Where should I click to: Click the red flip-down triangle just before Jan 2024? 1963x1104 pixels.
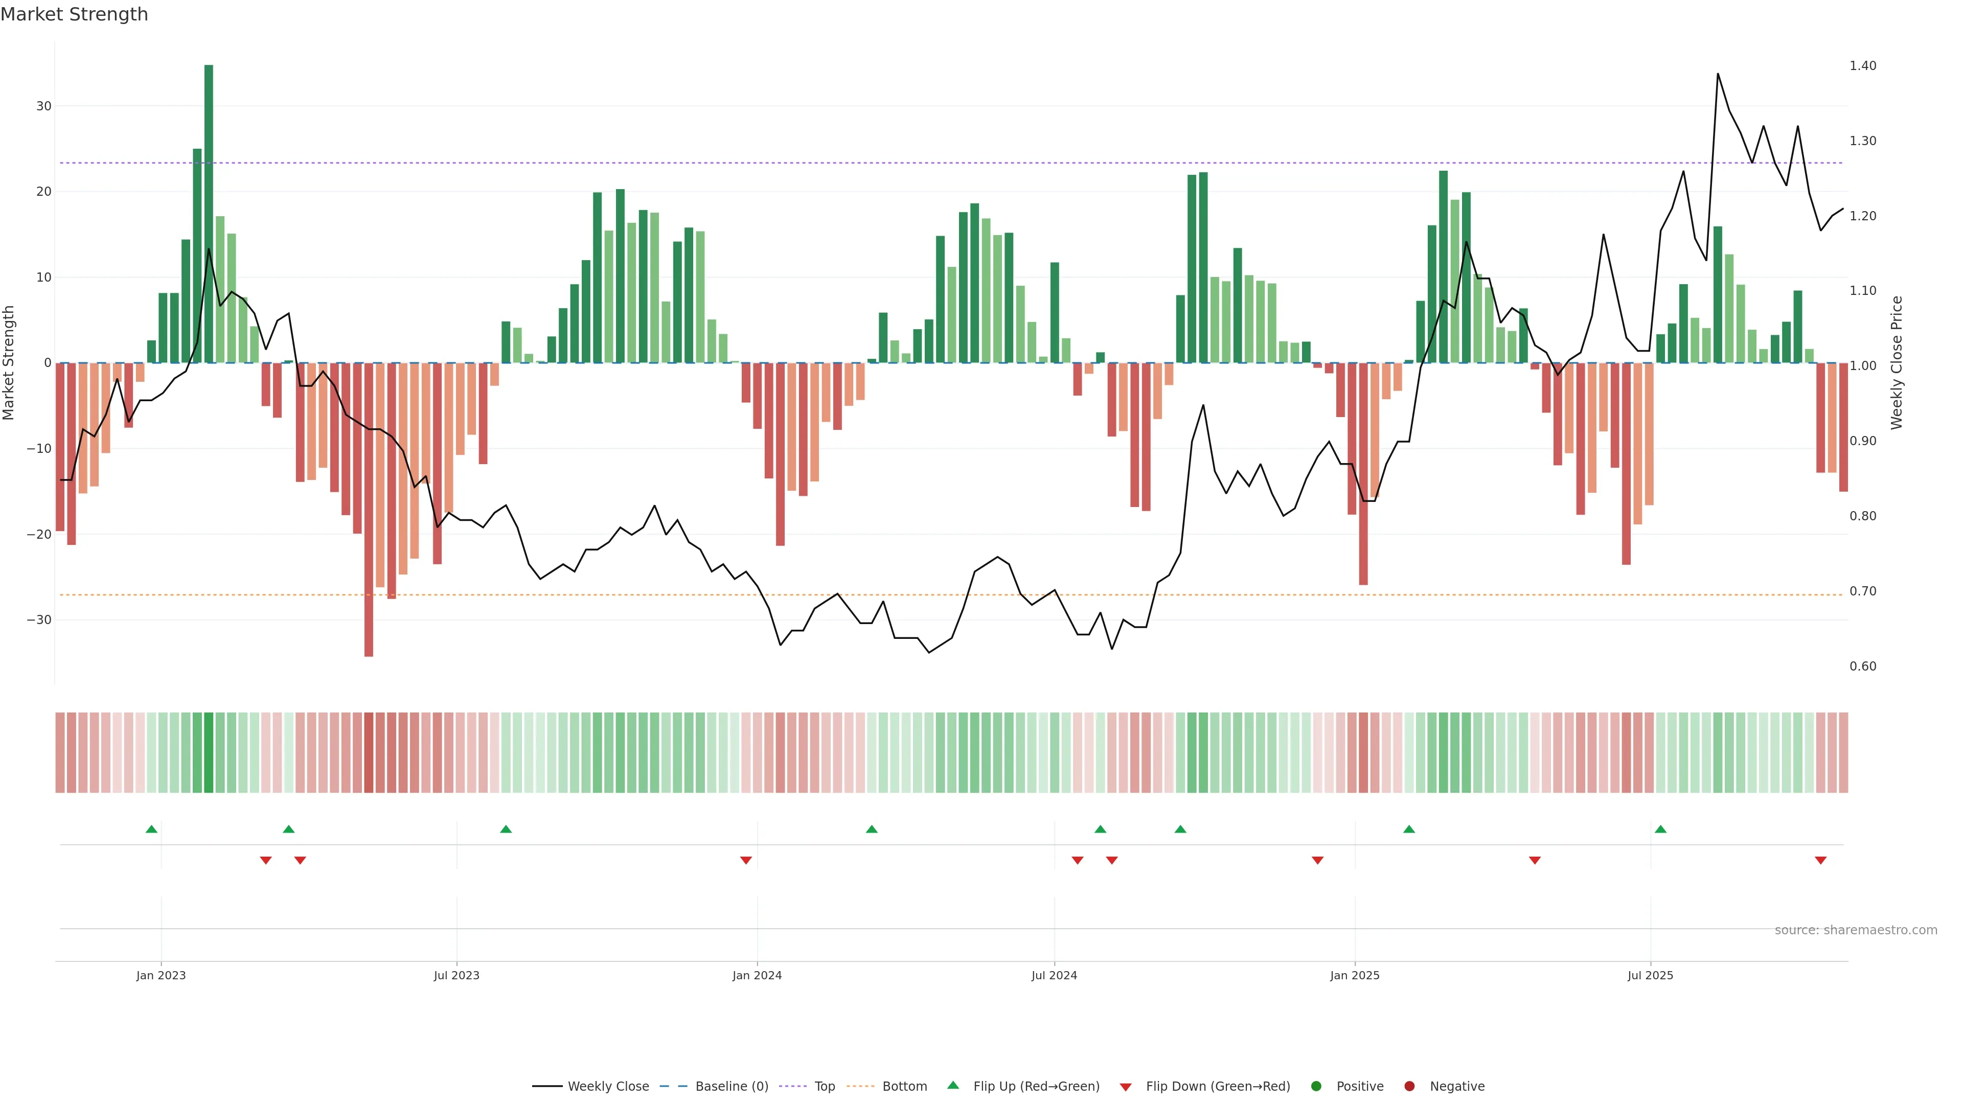click(746, 860)
